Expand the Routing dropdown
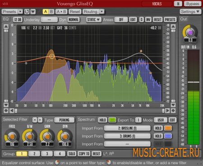This screenshot has width=203, height=166. [102, 12]
